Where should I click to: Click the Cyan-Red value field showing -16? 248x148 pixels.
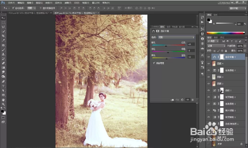point(191,44)
